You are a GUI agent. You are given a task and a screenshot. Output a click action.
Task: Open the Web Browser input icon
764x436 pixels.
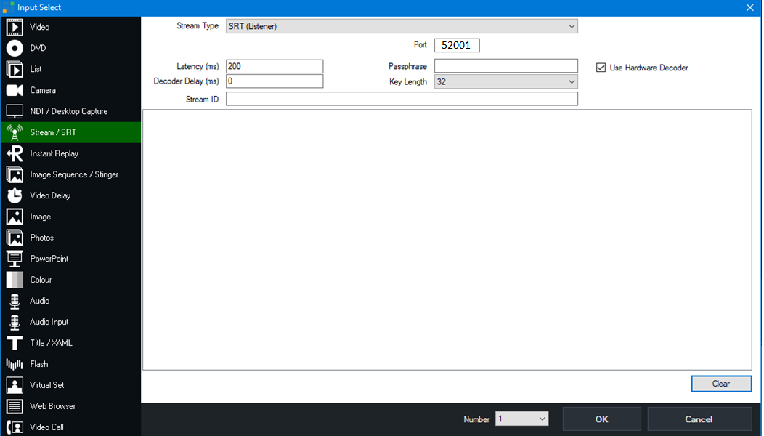(x=15, y=406)
